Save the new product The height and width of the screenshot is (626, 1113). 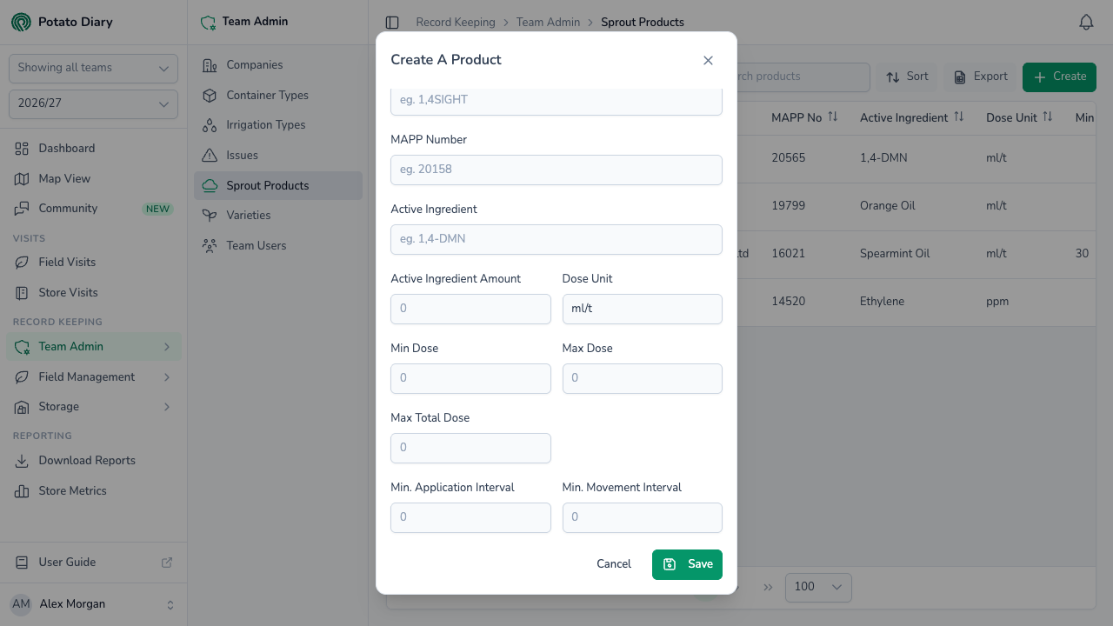click(x=687, y=564)
